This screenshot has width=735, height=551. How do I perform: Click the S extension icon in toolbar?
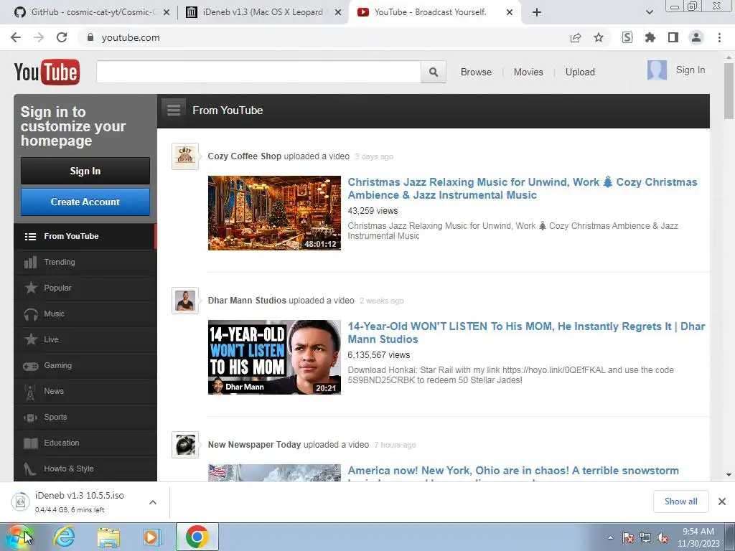point(627,37)
